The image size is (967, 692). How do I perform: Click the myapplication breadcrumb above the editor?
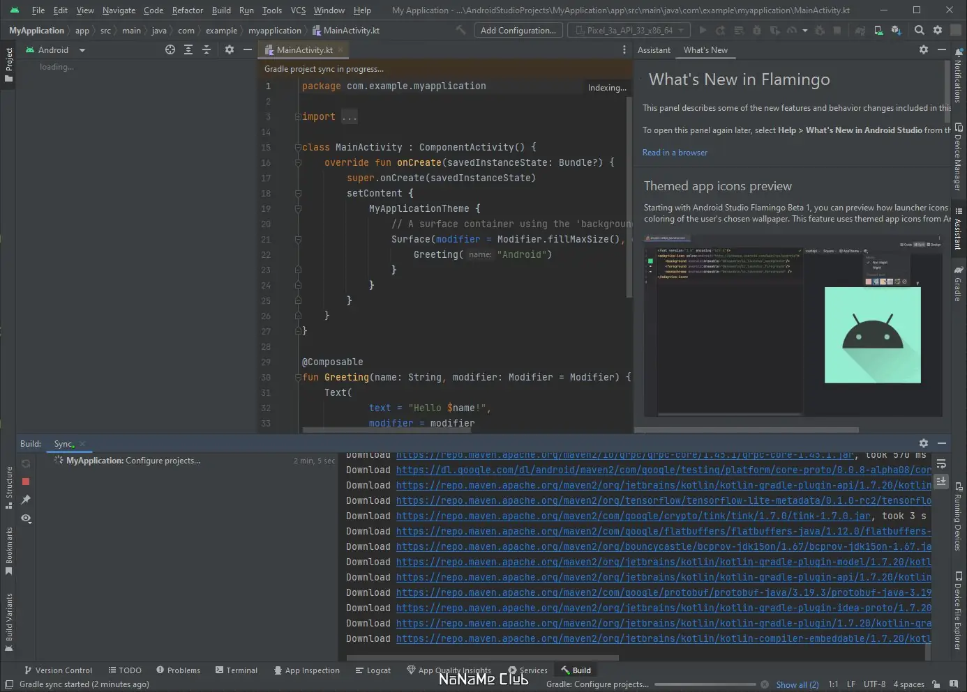[x=274, y=30]
